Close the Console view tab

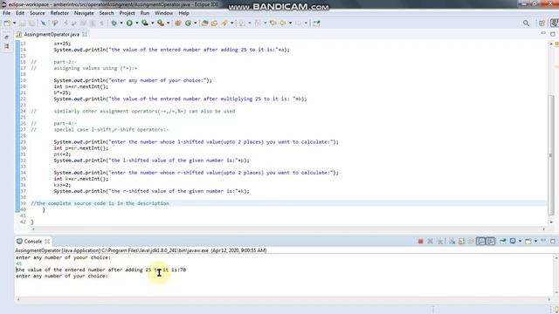point(47,242)
